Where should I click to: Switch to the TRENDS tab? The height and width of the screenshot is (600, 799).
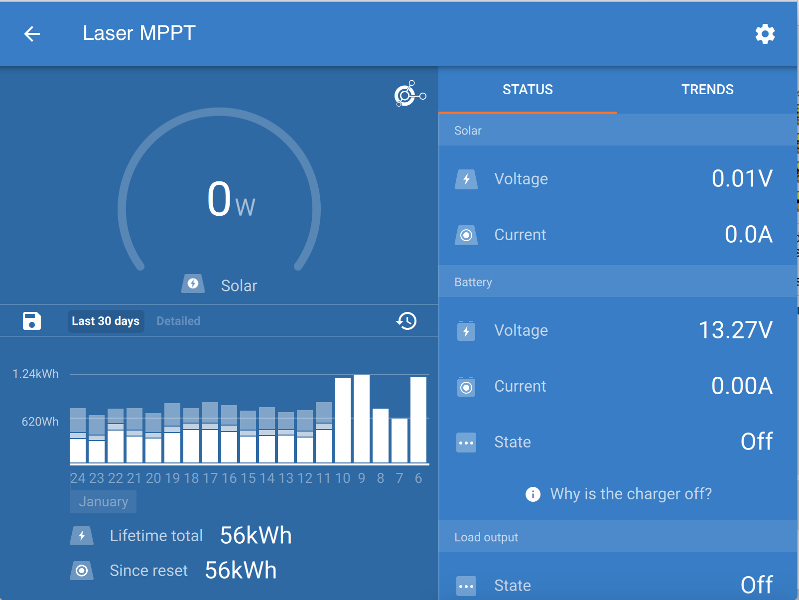click(707, 90)
